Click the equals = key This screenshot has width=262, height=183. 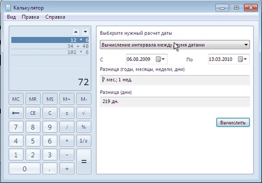84,162
